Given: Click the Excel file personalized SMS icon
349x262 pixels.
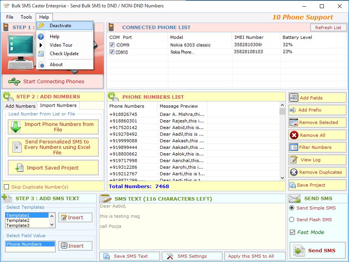Looking at the screenshot, I should tap(17, 147).
